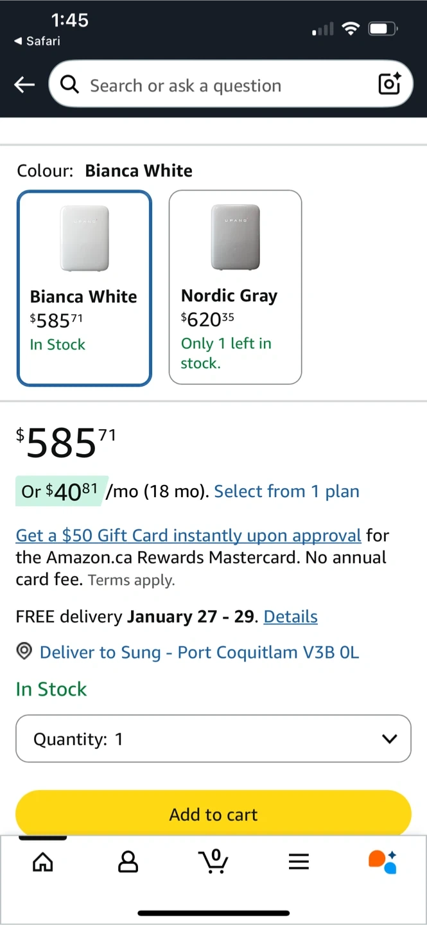Open the shopping cart icon

tap(214, 861)
